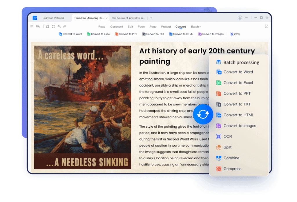Click the share/export icon at top right
The height and width of the screenshot is (202, 297).
(267, 26)
